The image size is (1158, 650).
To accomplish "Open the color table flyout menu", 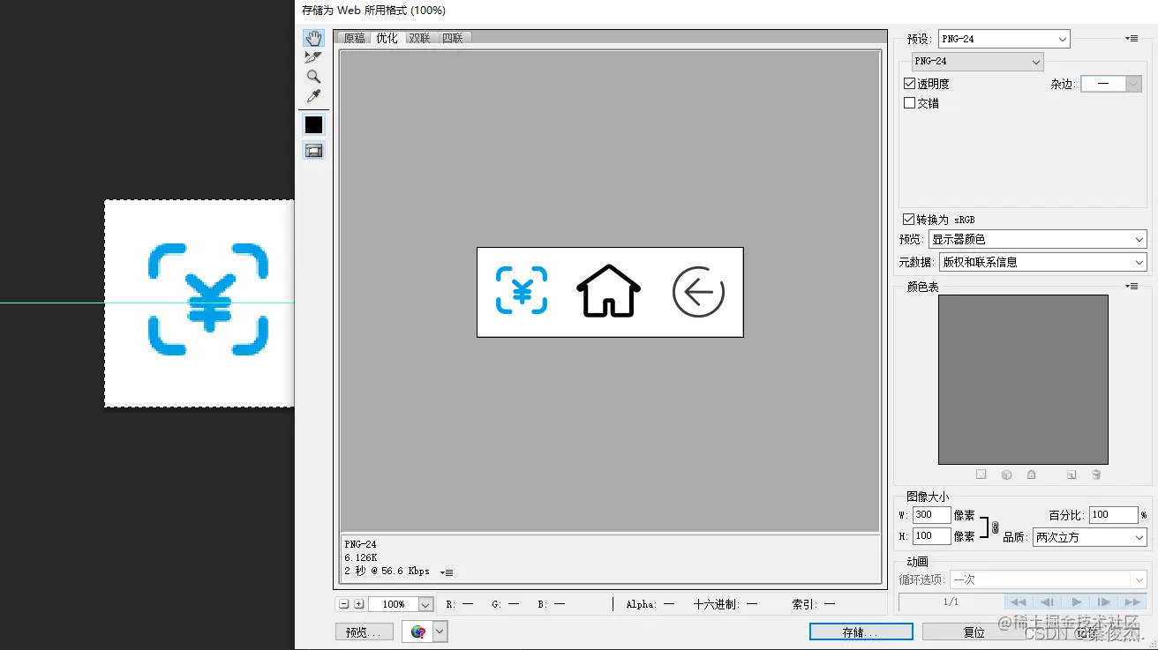I will click(1132, 287).
